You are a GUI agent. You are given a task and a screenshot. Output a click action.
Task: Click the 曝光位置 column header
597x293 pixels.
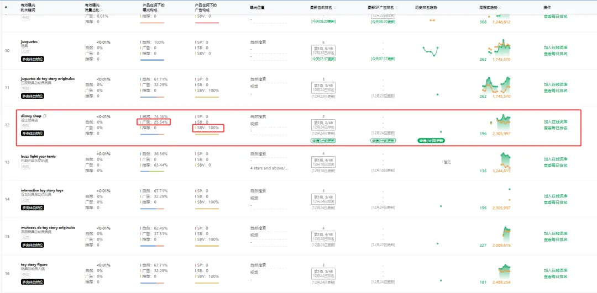[x=257, y=8]
